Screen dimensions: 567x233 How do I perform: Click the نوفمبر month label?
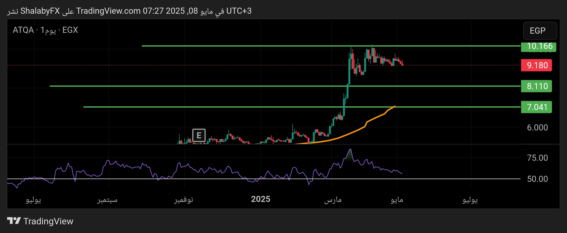pos(184,200)
